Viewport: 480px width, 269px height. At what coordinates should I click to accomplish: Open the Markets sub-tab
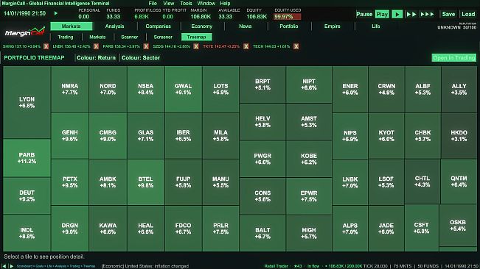(97, 37)
